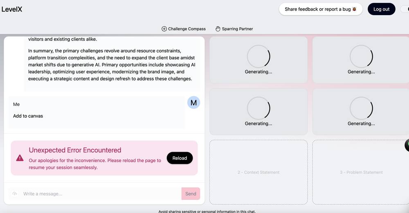Open the Challenge Compass tab

(184, 29)
